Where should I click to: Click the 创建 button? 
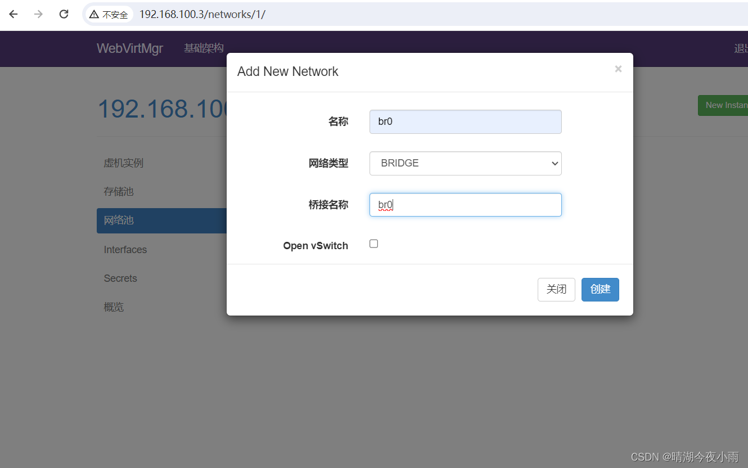coord(600,289)
